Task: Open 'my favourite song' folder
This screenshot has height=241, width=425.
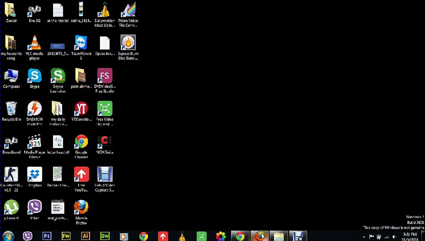Action: pos(11,48)
